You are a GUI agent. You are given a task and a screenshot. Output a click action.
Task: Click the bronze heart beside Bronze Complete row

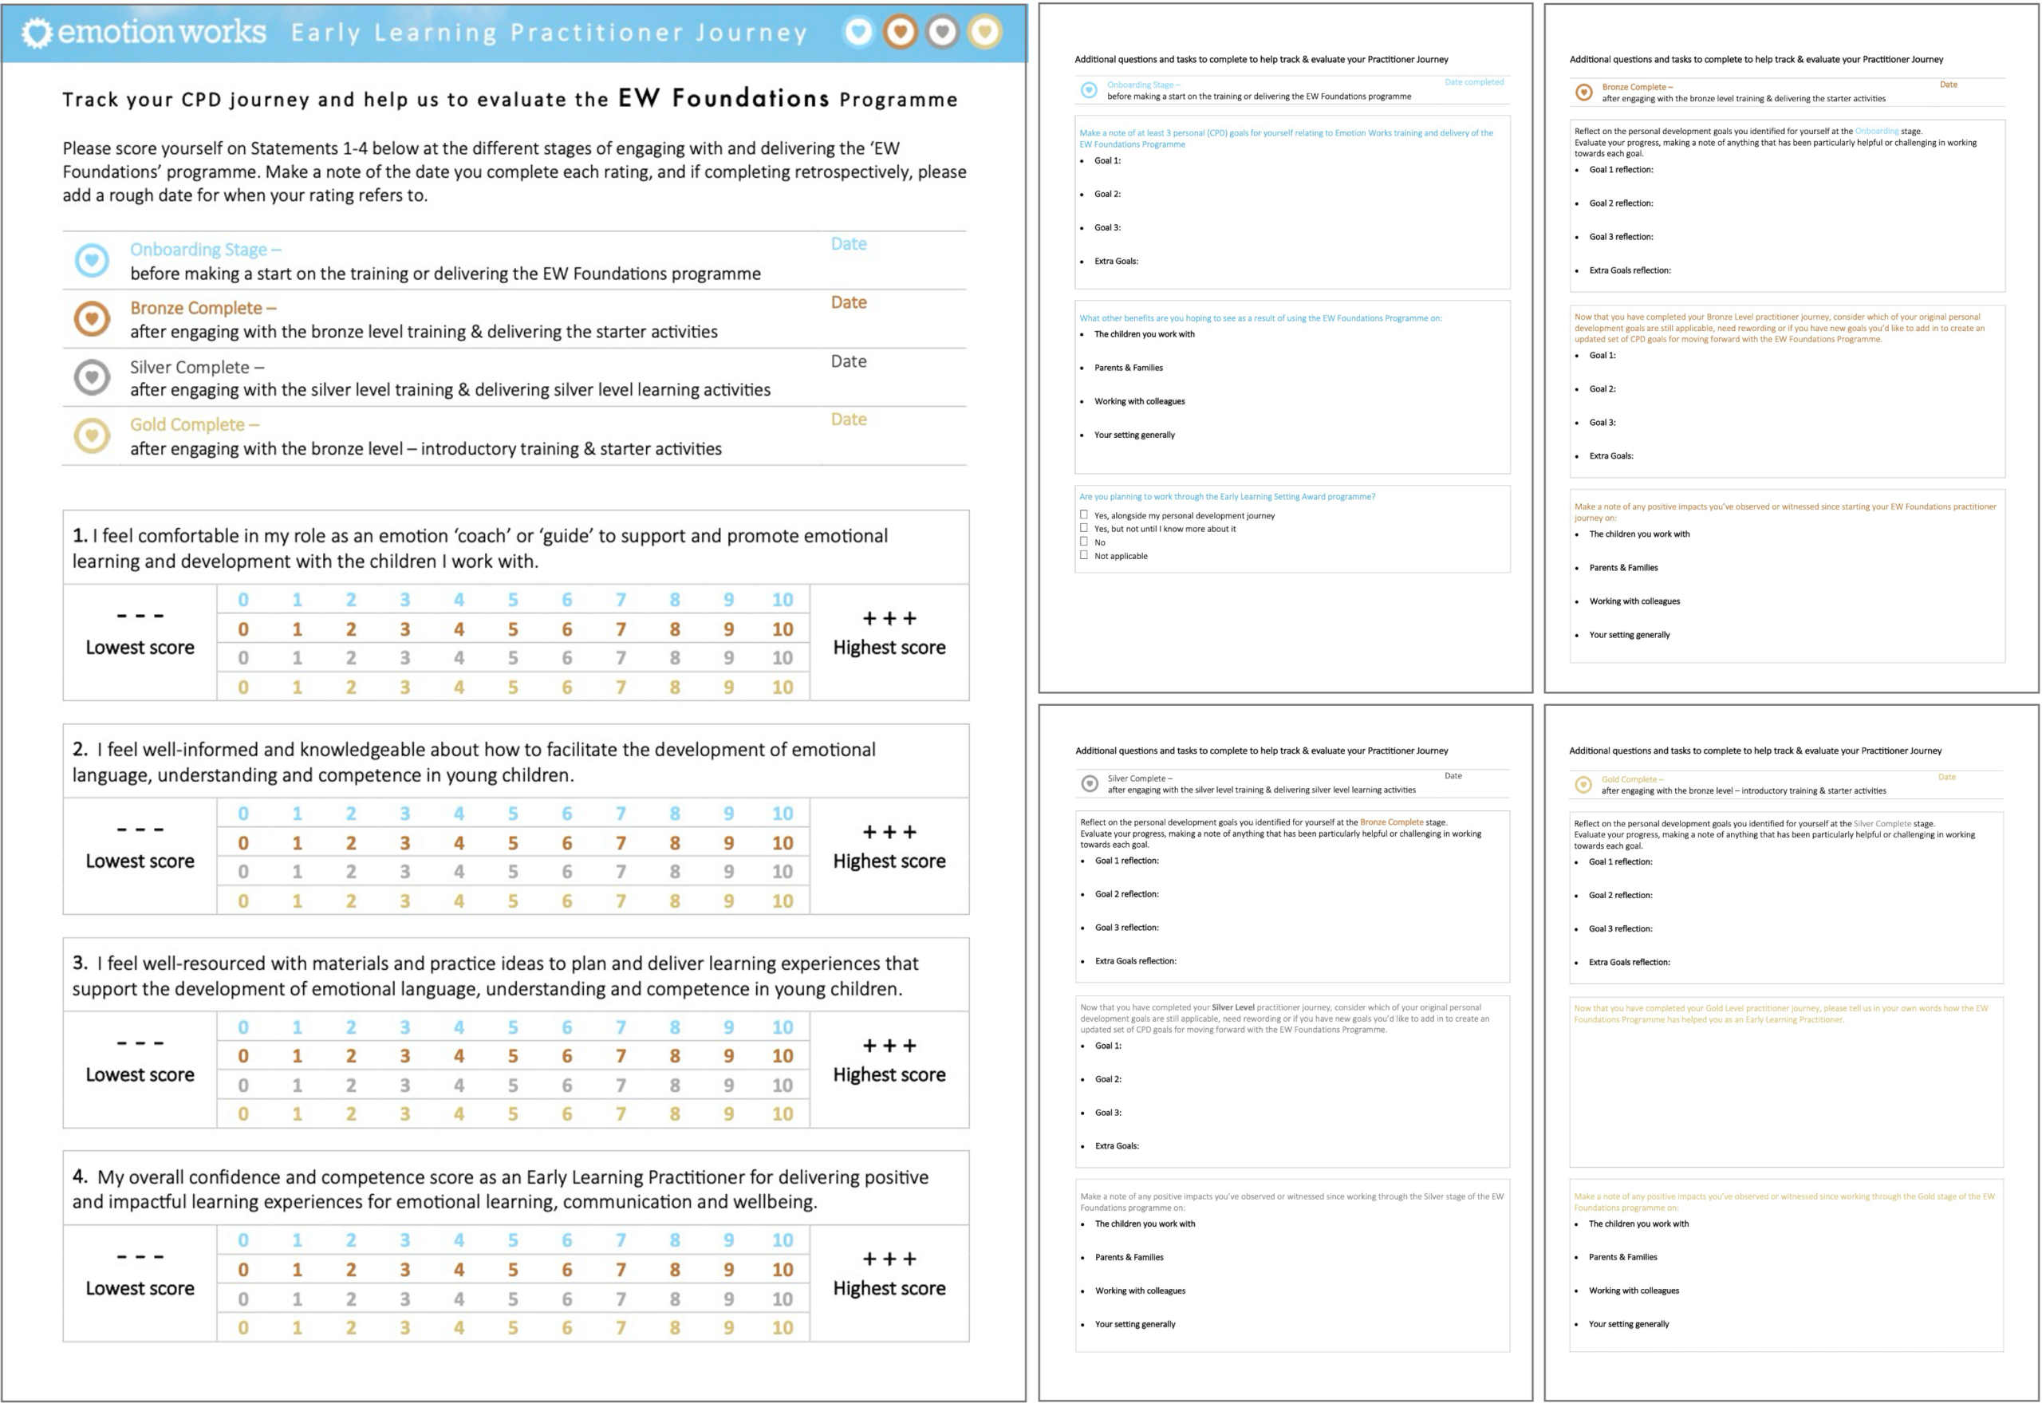click(92, 318)
